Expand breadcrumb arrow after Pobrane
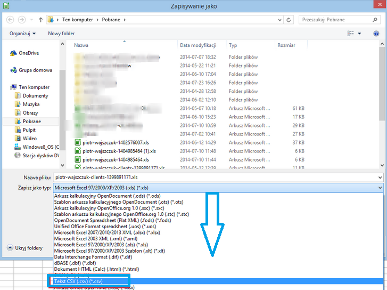This screenshot has width=387, height=290. pyautogui.click(x=125, y=20)
